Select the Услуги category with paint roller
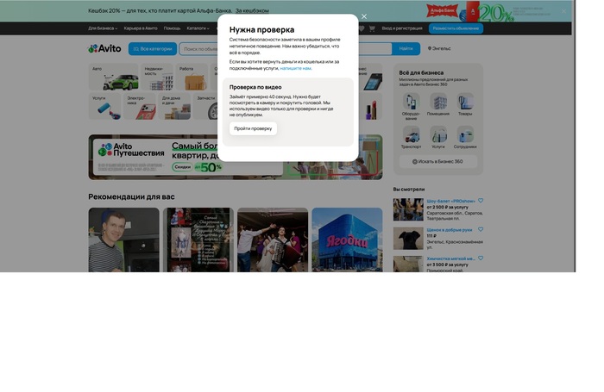Image resolution: width=604 pixels, height=392 pixels. pos(107,107)
